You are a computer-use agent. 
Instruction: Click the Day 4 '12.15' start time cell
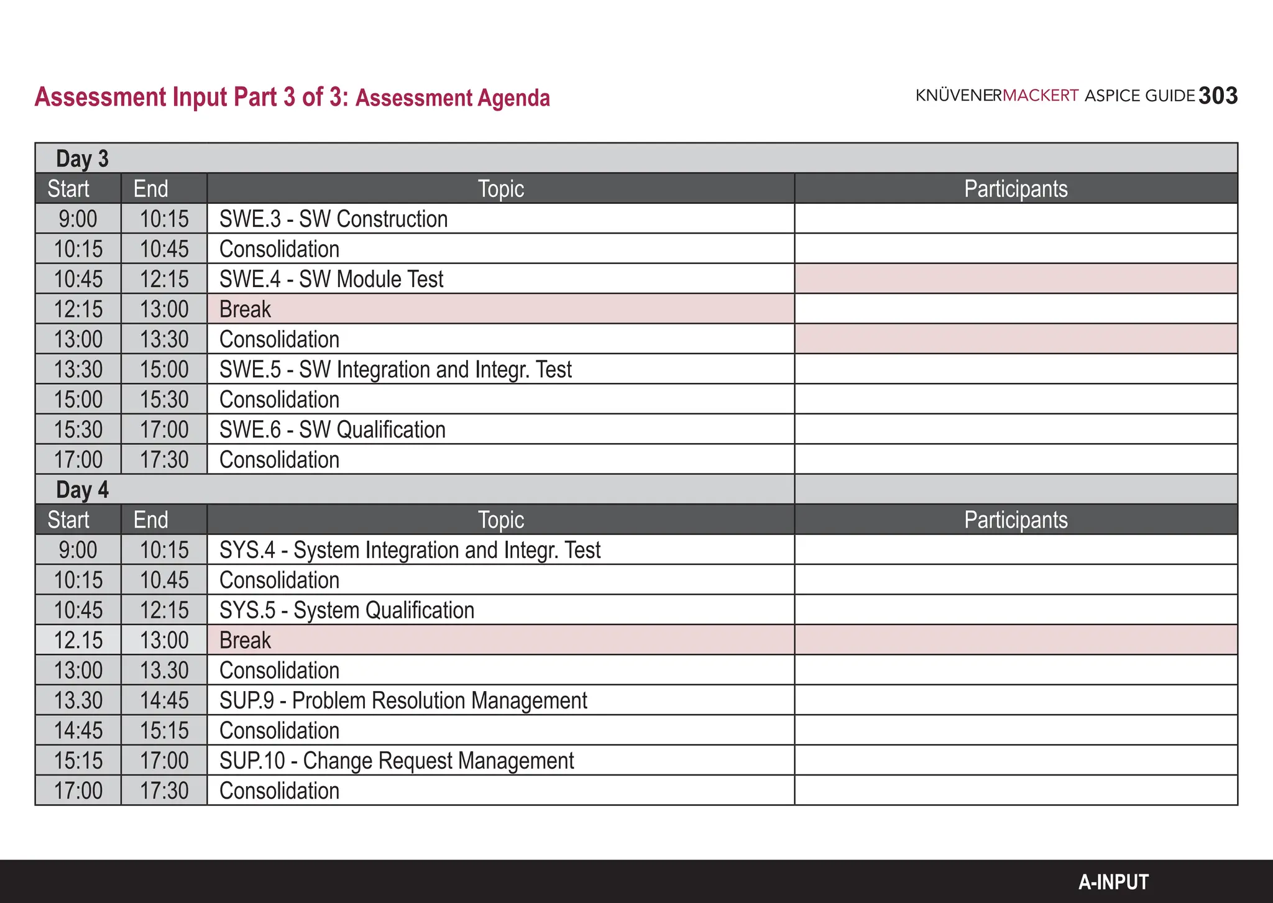pyautogui.click(x=78, y=640)
